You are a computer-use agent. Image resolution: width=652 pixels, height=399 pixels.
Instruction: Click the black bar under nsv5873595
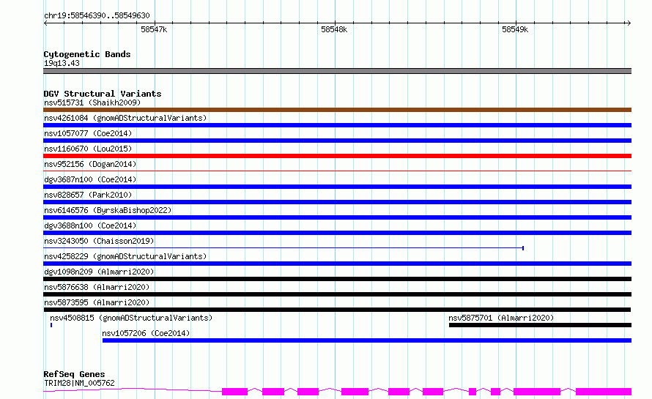coord(337,310)
